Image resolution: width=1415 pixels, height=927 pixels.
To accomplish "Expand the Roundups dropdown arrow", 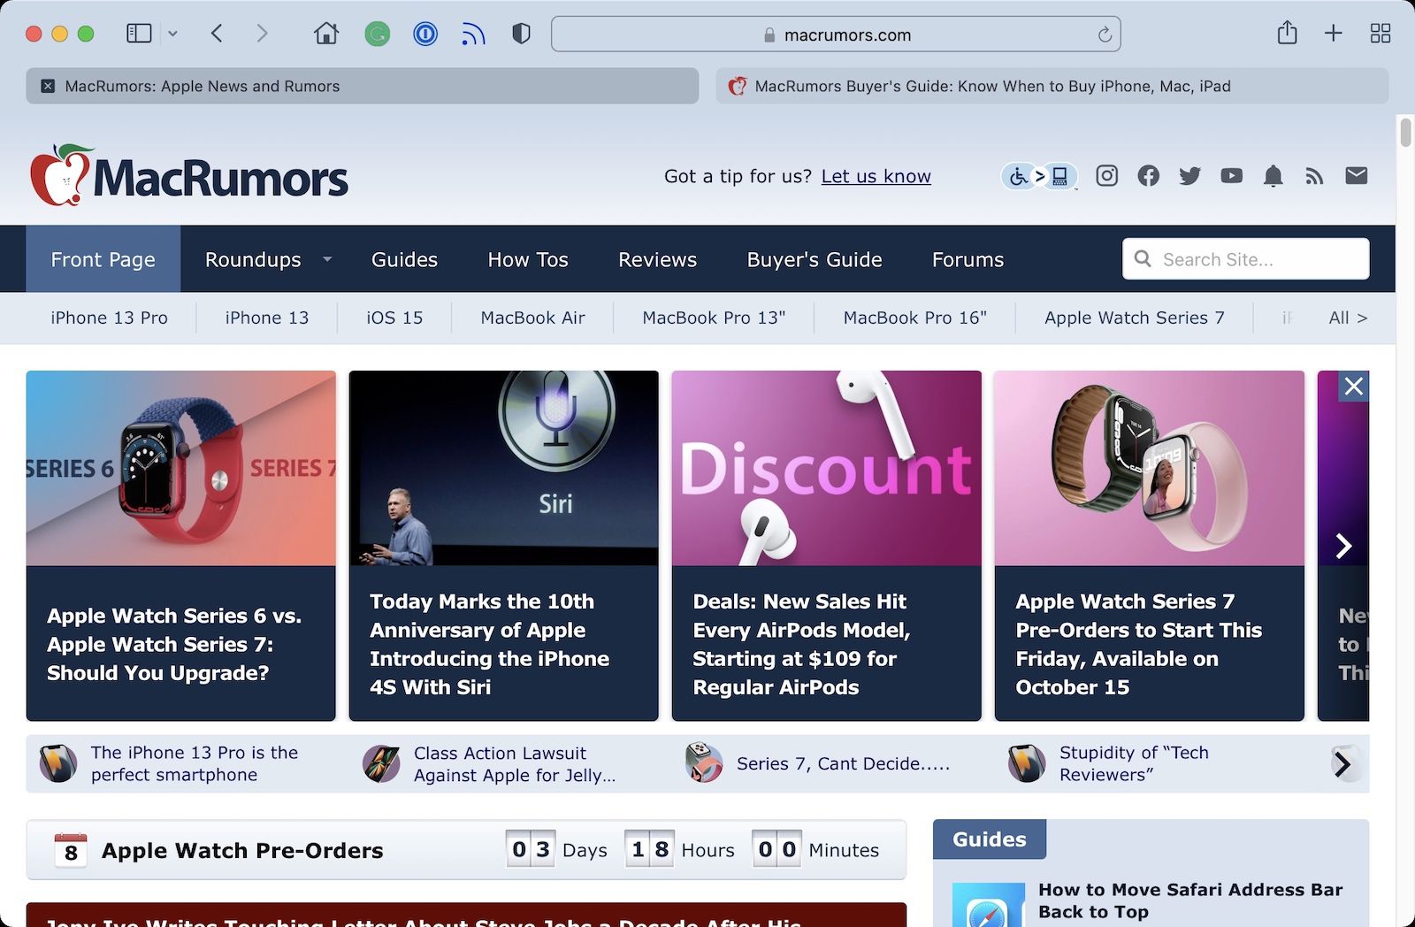I will tap(327, 259).
